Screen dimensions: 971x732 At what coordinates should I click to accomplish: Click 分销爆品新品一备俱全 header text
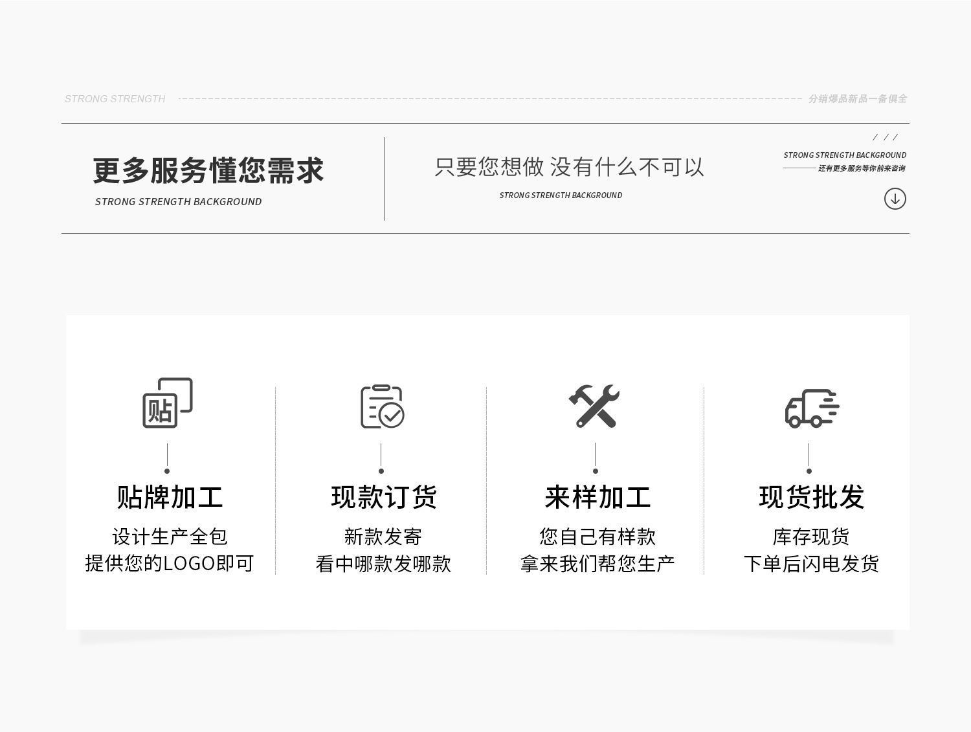pyautogui.click(x=857, y=99)
